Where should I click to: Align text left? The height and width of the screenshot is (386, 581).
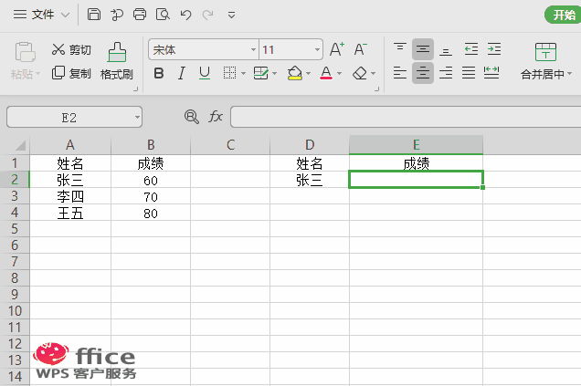pyautogui.click(x=400, y=73)
